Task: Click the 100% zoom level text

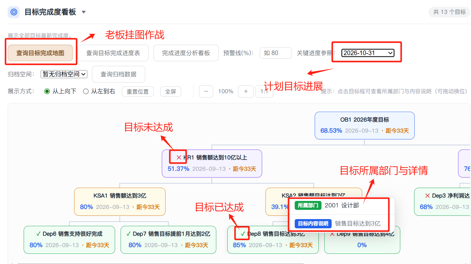Action: [226, 91]
